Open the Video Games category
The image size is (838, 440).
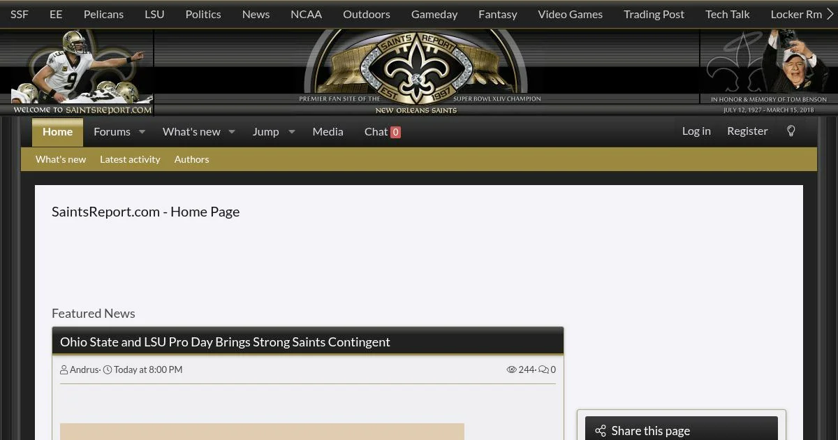point(570,14)
